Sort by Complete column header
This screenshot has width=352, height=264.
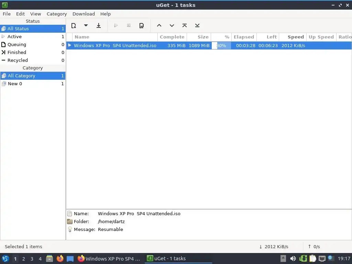click(172, 37)
